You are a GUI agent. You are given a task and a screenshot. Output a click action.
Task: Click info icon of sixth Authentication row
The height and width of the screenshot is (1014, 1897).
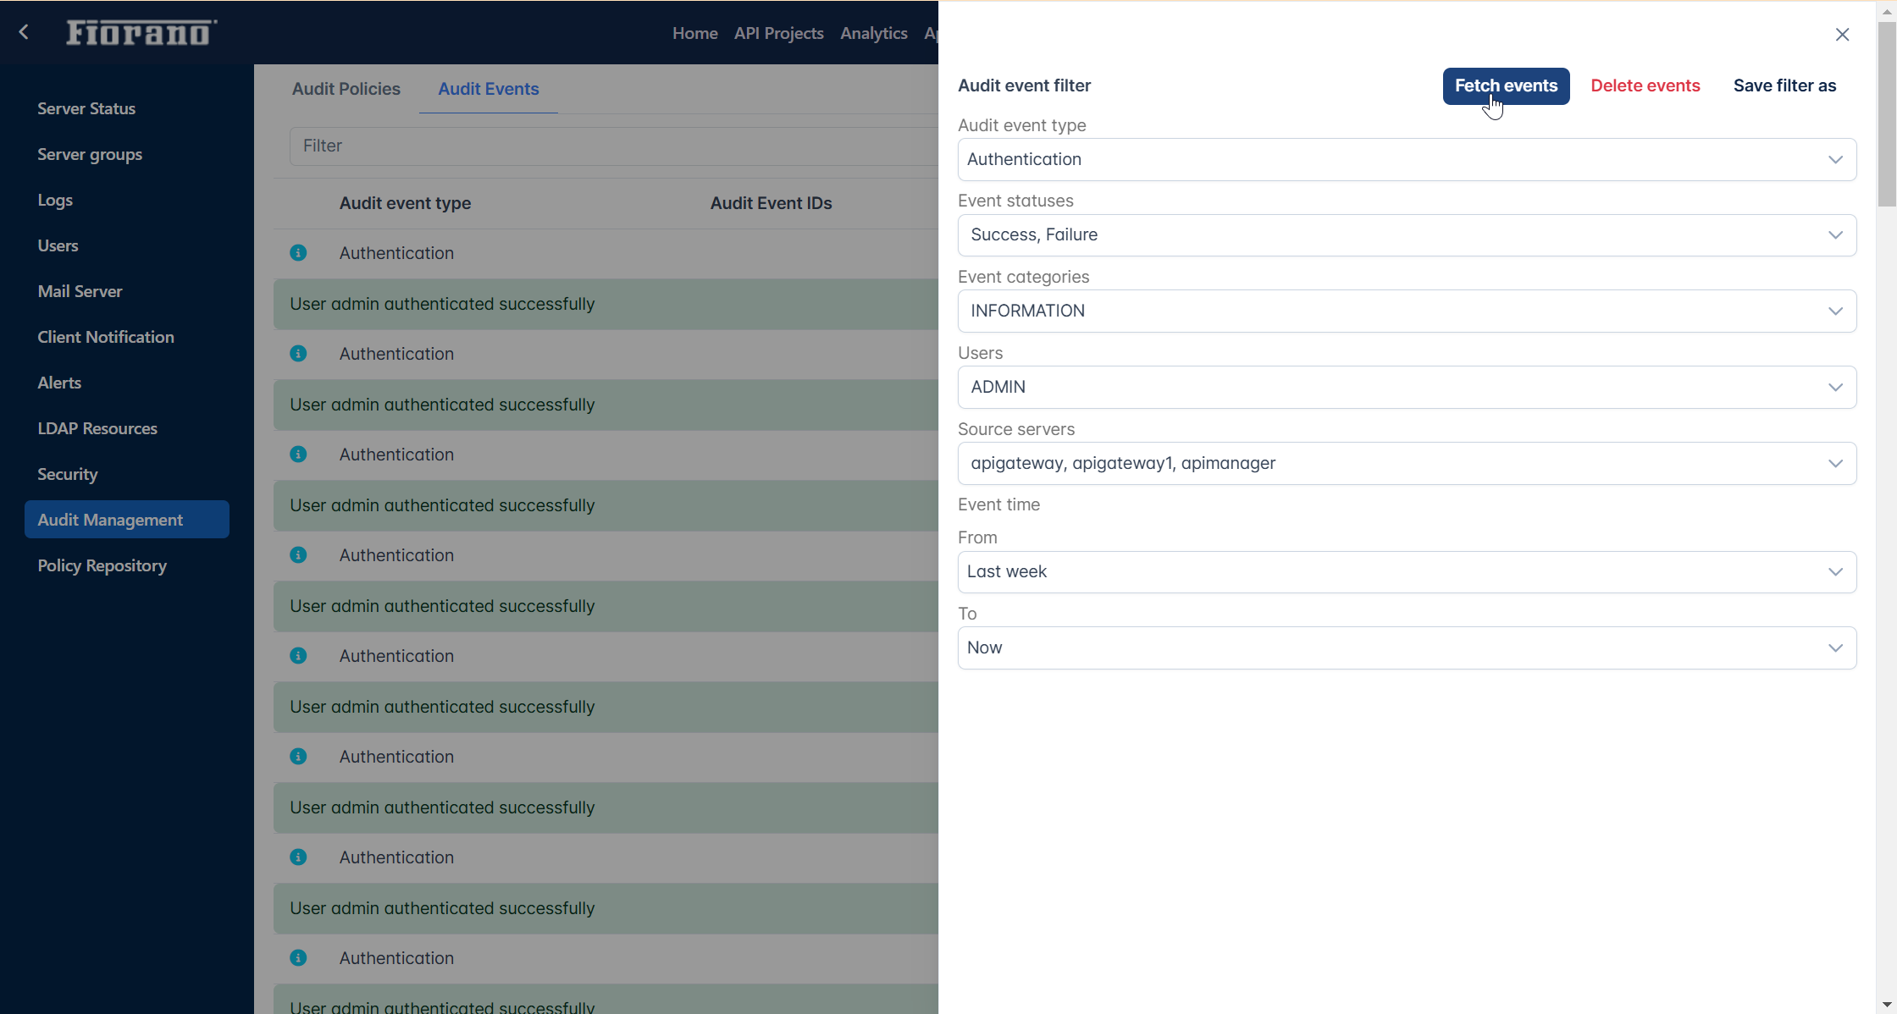[x=298, y=756]
